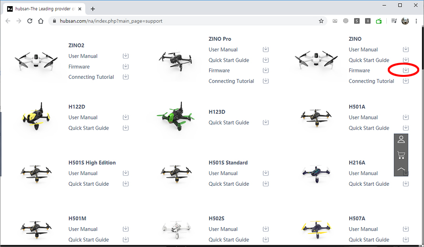Viewport: 424px width, 247px height.
Task: Open H501S High Edition User Manual link
Action: (83, 173)
